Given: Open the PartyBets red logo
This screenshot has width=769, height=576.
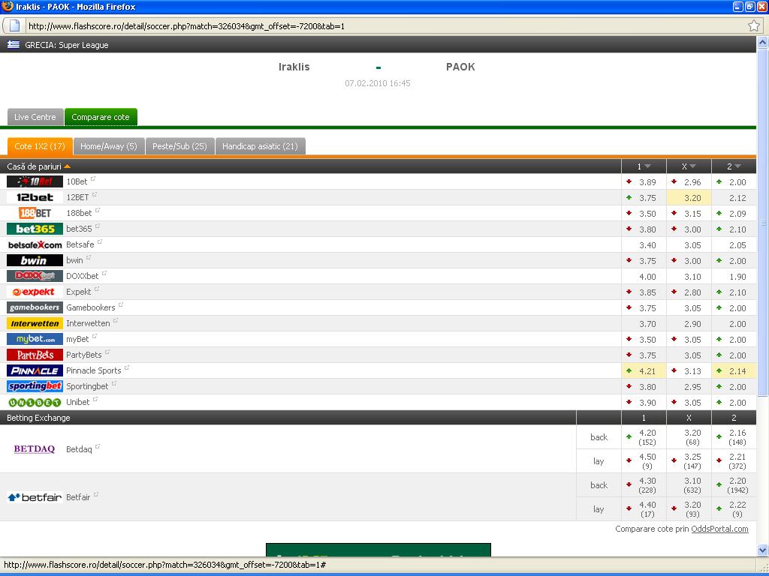Looking at the screenshot, I should (x=35, y=355).
